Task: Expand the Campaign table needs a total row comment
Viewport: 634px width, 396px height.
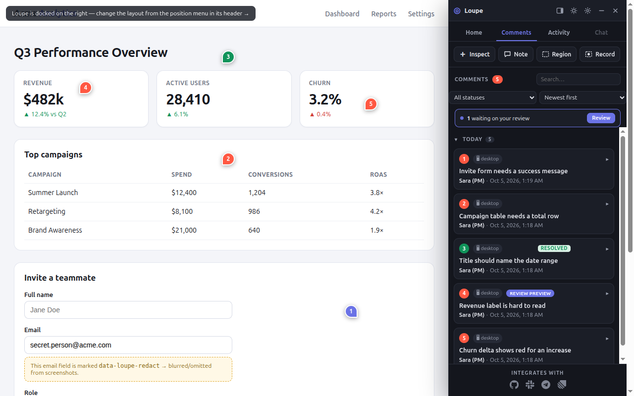Action: (607, 204)
